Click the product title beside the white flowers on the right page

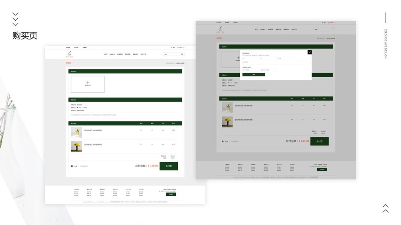pos(244,105)
